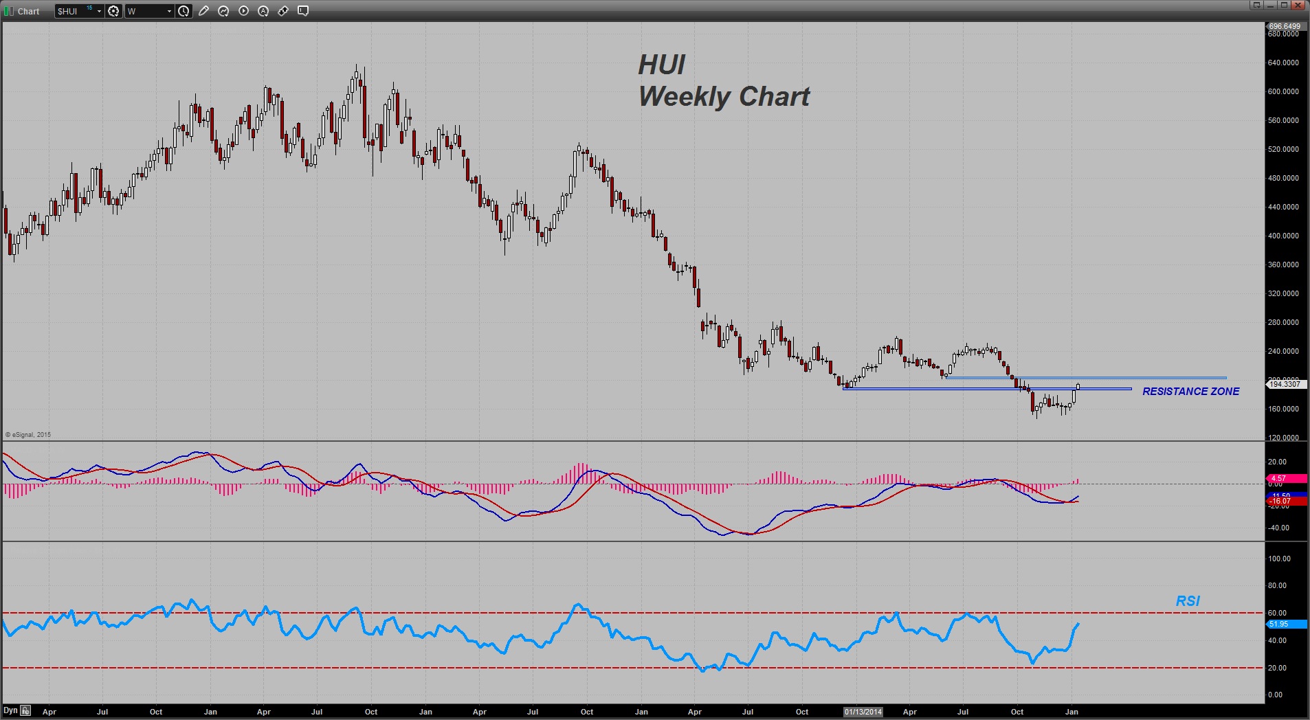
Task: Click the symbol link arrows icon
Action: coord(283,11)
